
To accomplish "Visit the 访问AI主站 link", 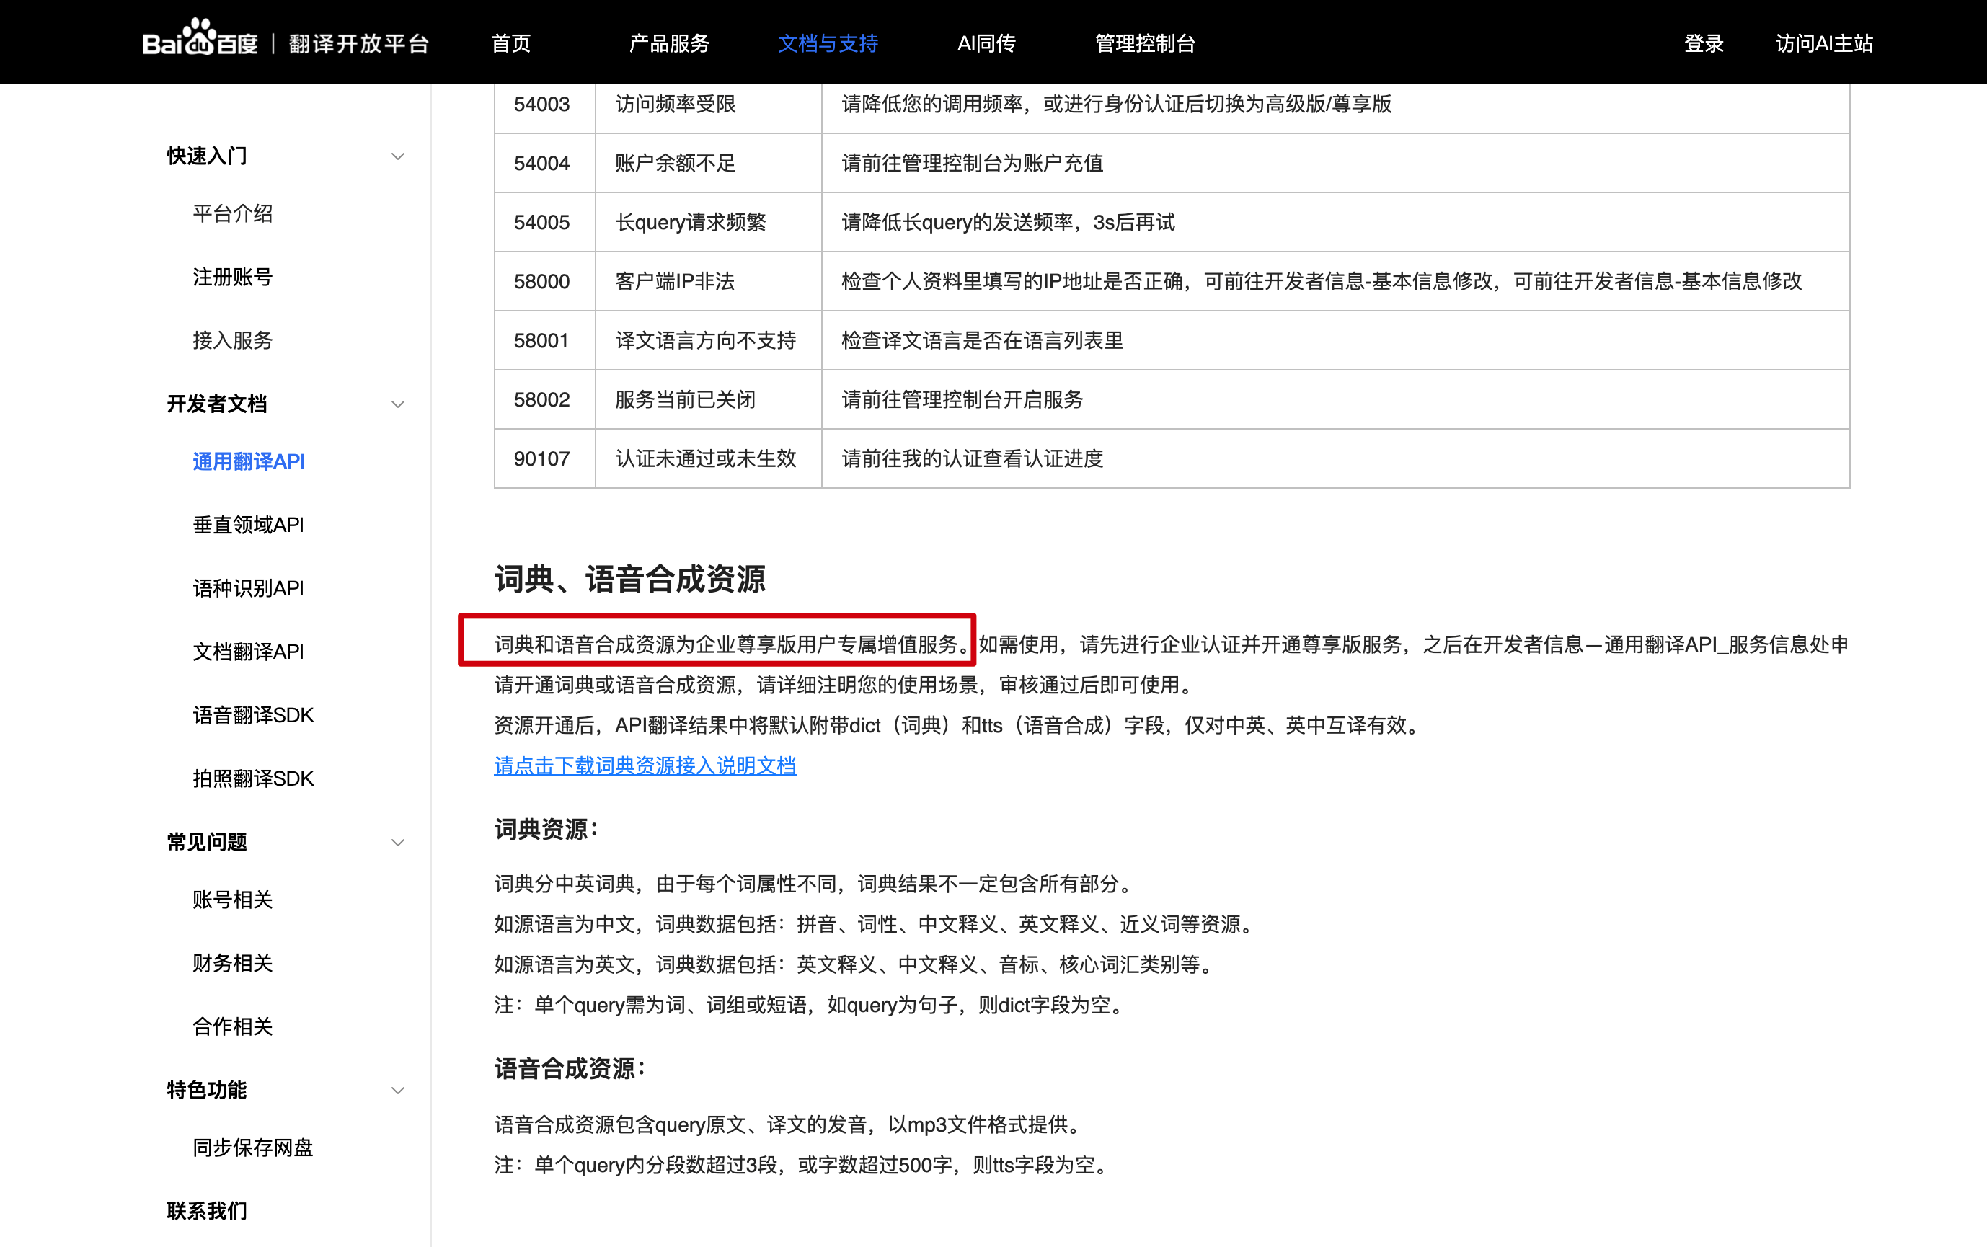I will click(1823, 43).
